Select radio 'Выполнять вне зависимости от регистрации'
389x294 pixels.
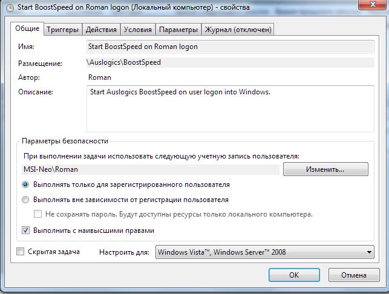[x=25, y=200]
